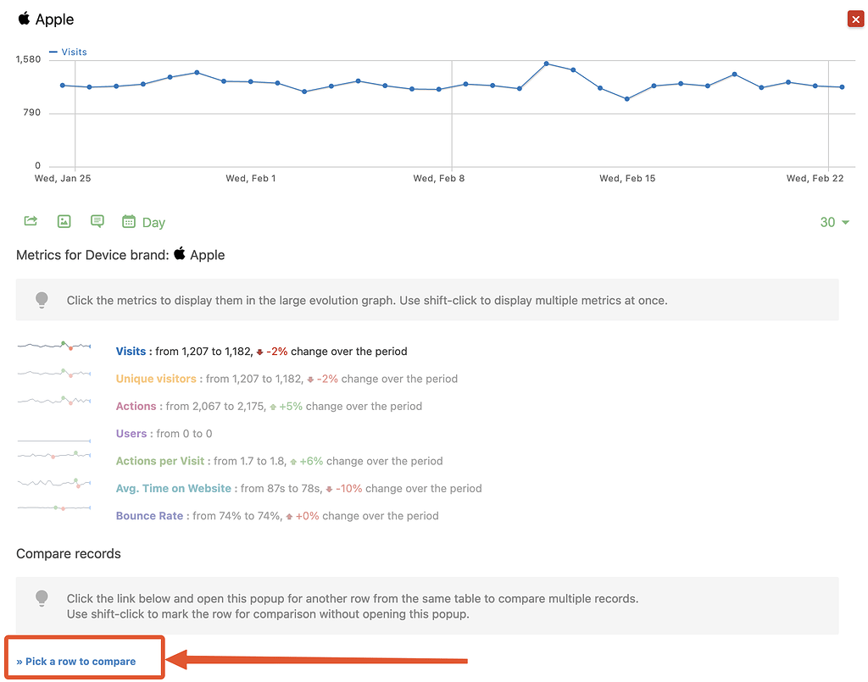Select the Visits metric link

pyautogui.click(x=131, y=352)
